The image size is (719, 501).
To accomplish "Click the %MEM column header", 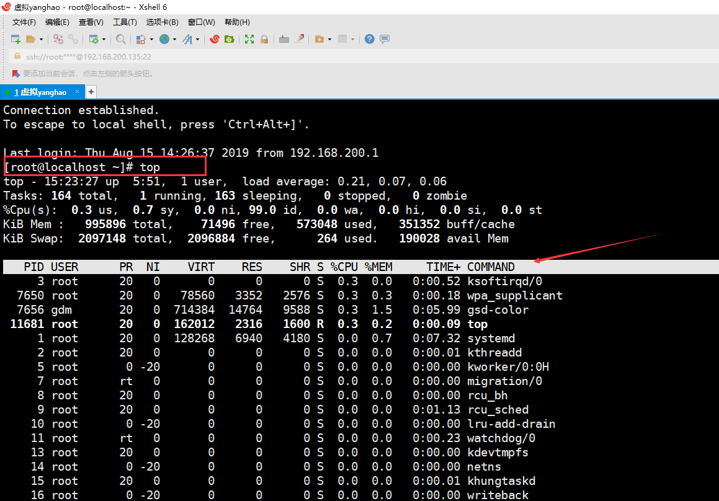I will (x=379, y=267).
